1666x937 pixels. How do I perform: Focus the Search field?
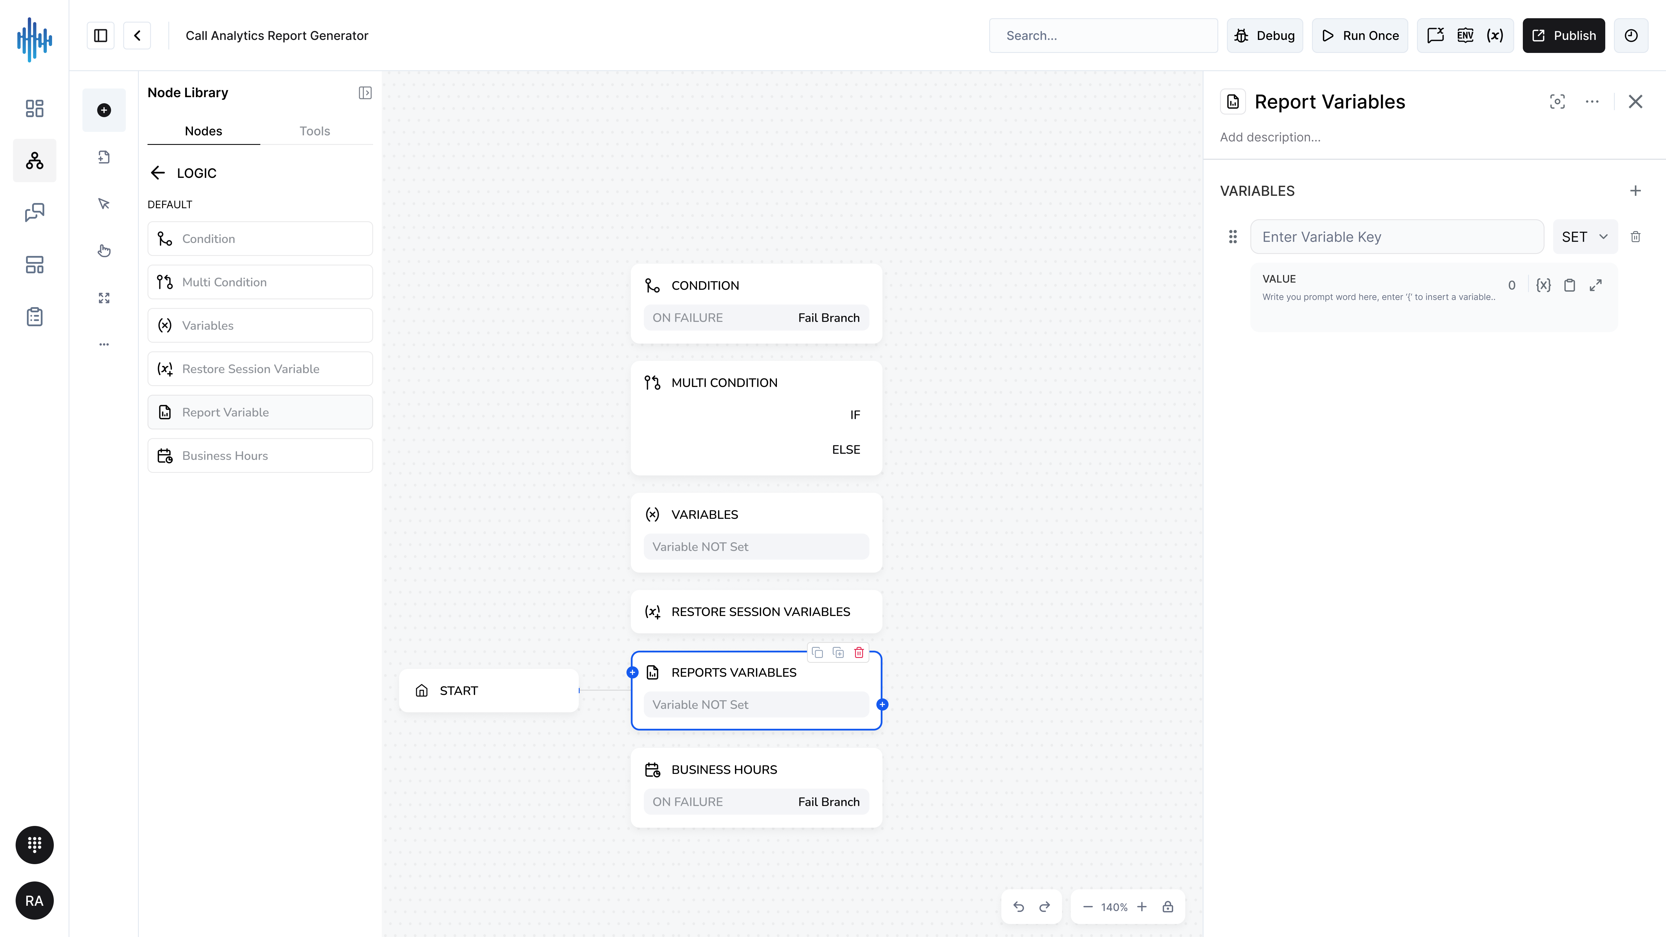coord(1103,36)
